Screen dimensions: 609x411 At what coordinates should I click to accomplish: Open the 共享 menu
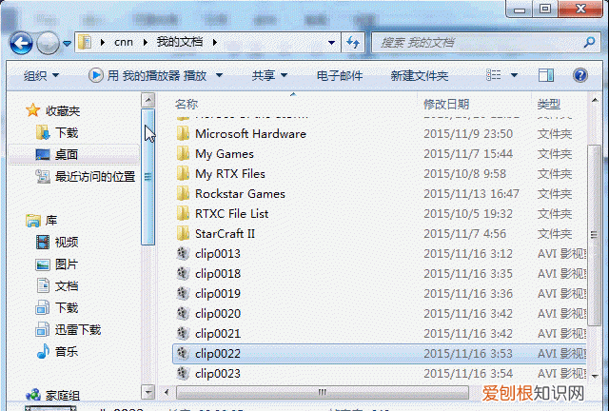[x=269, y=75]
